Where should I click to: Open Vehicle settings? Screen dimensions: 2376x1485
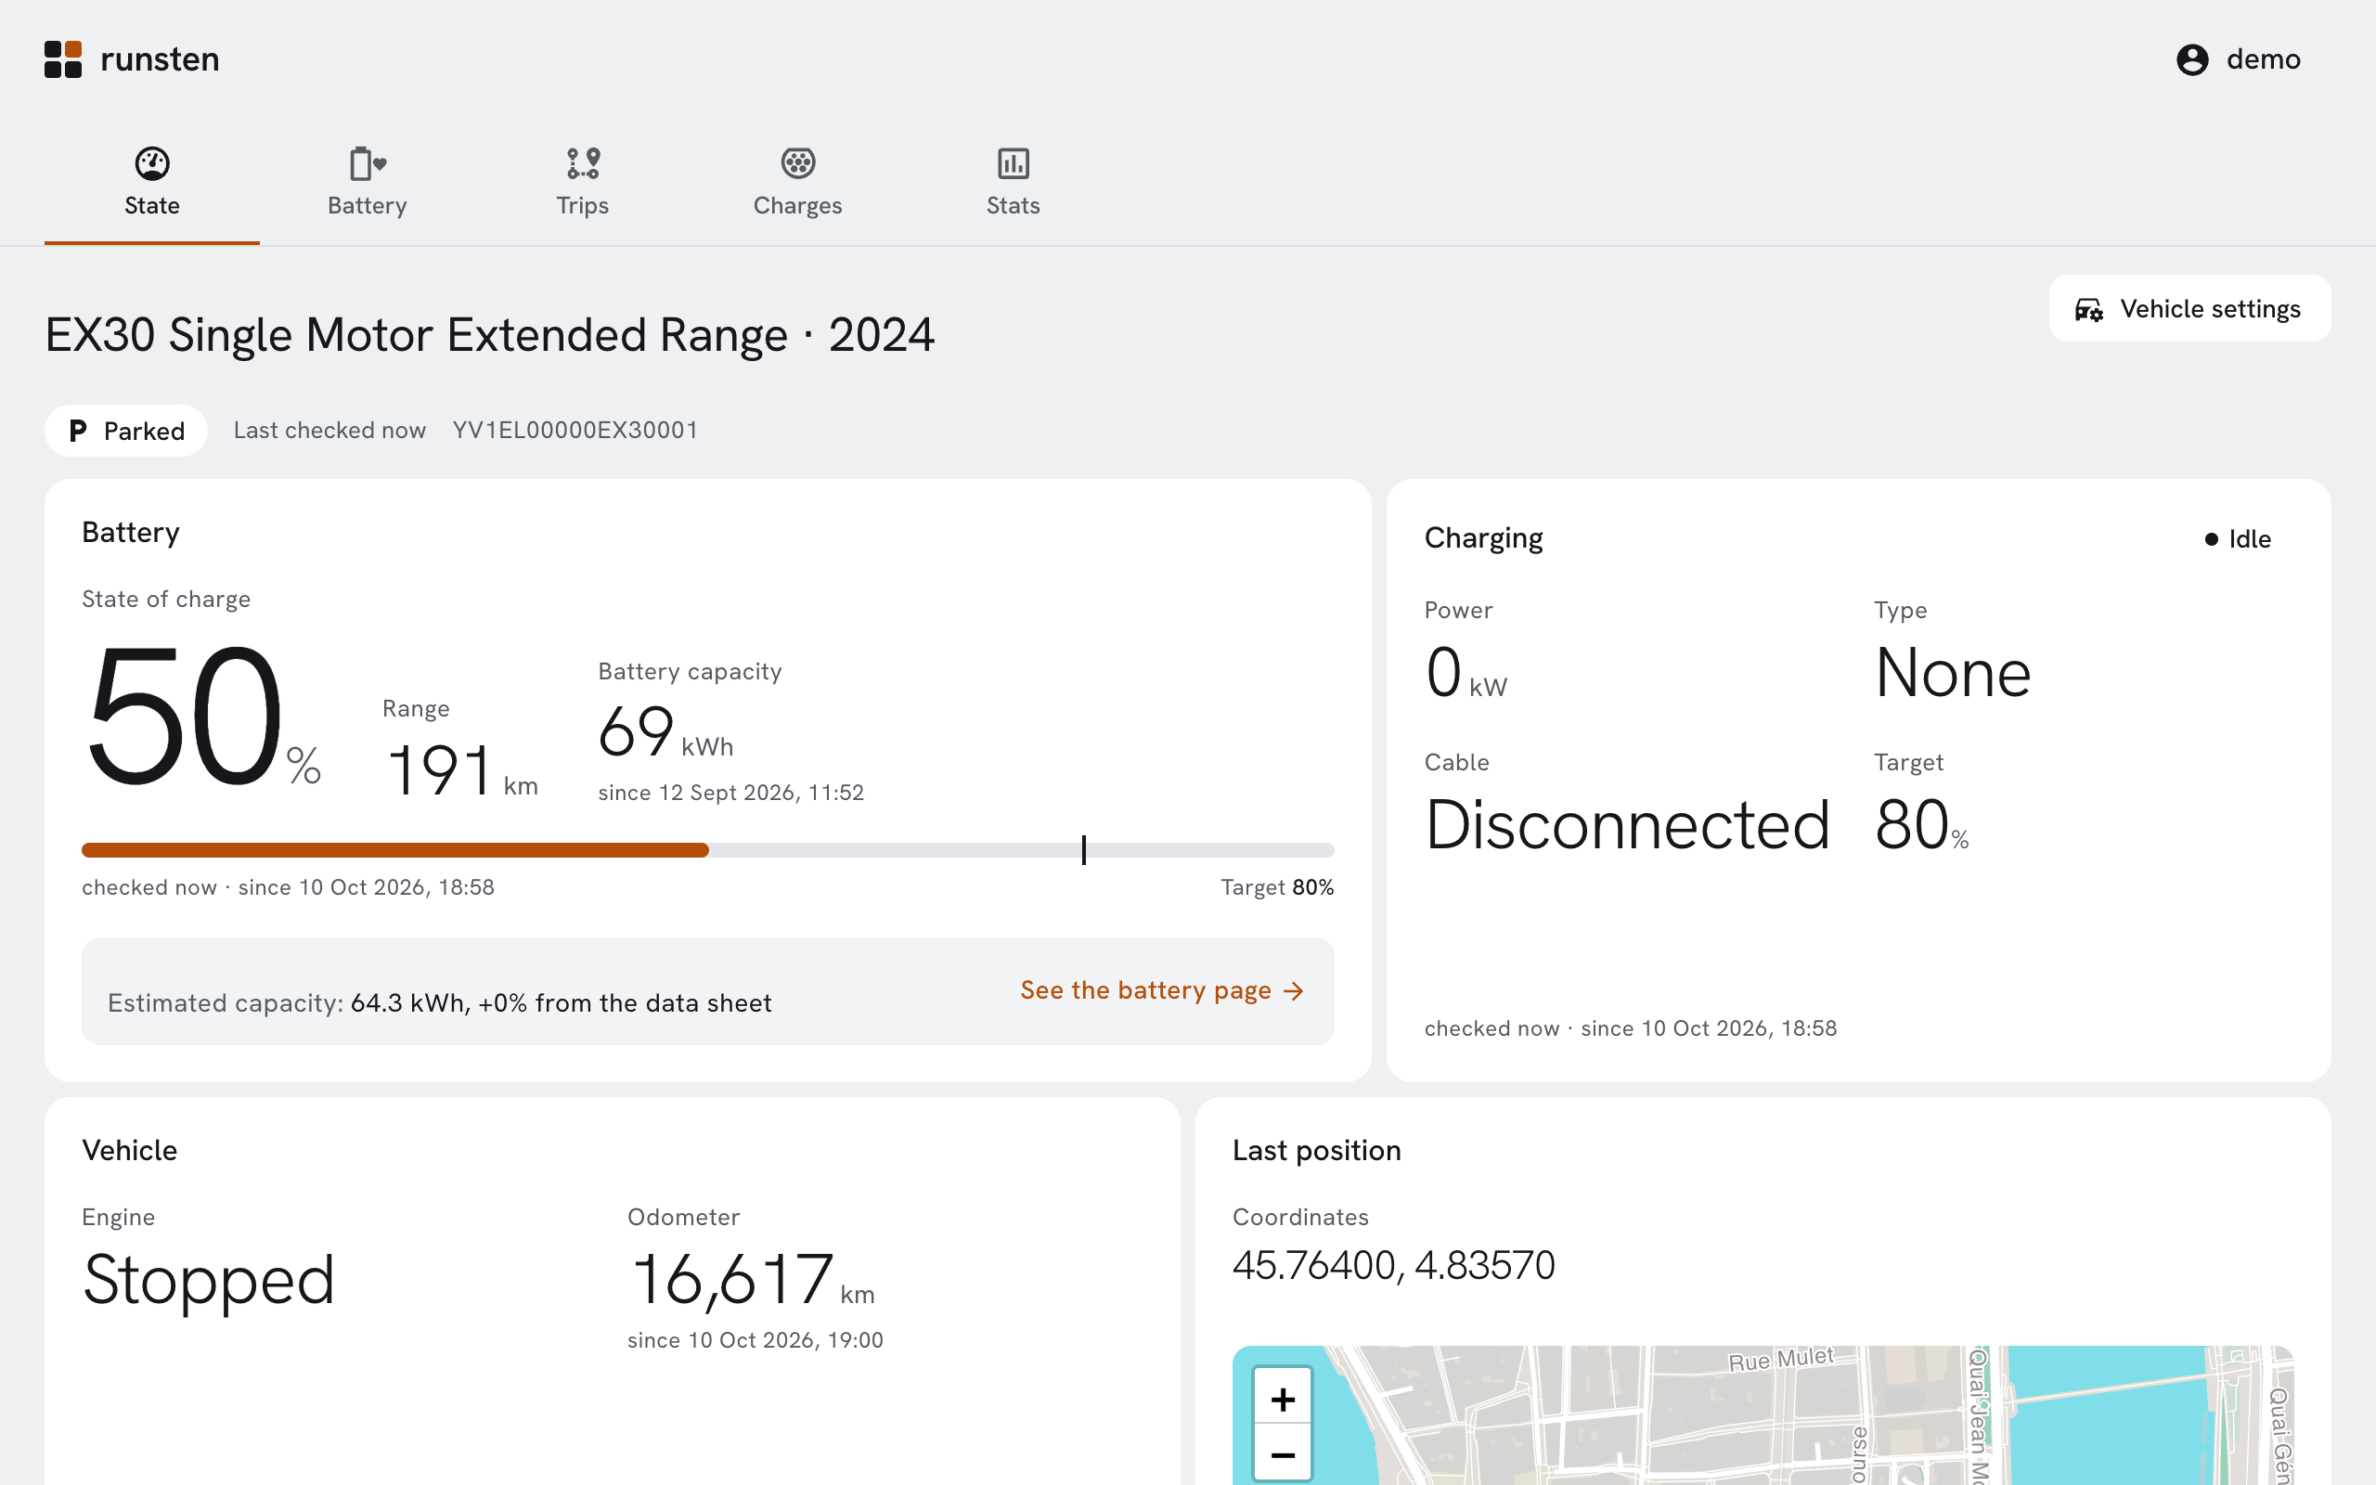(2189, 308)
